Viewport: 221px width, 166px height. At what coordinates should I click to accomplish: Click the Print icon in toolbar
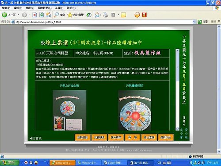pyautogui.click(x=105, y=15)
